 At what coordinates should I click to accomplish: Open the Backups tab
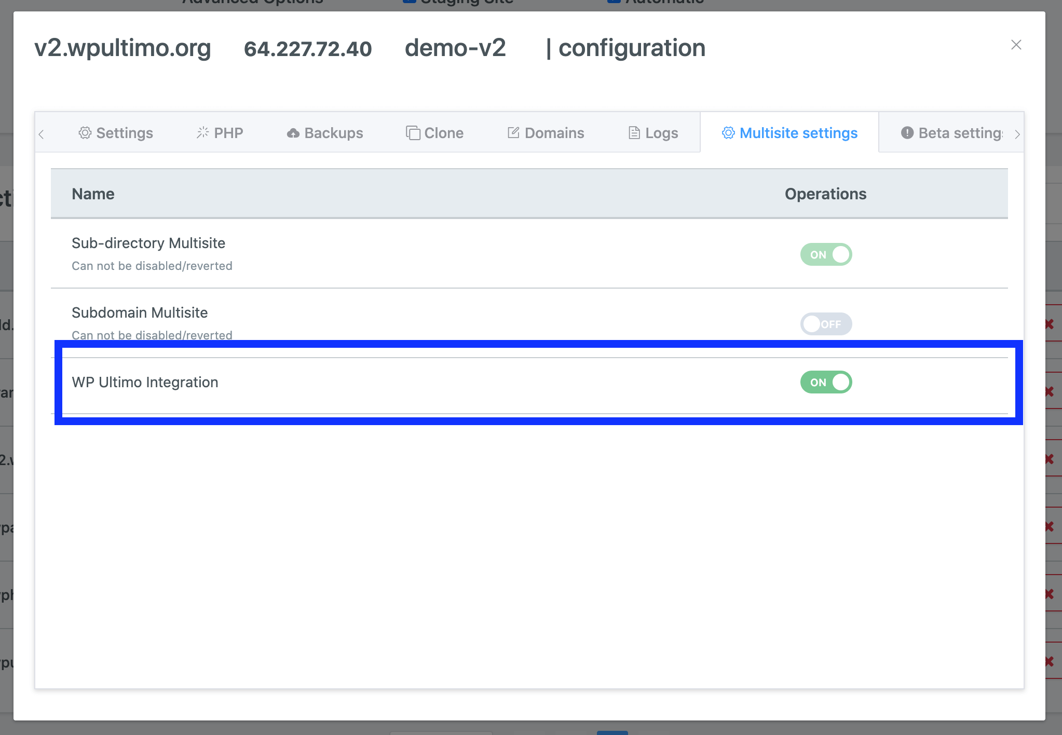324,133
